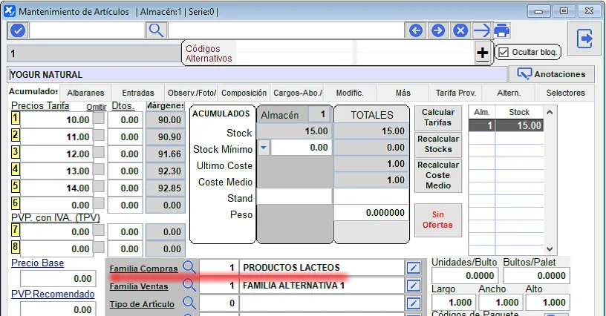The height and width of the screenshot is (316, 606).
Task: Go to previous article with left arrow
Action: point(416,30)
